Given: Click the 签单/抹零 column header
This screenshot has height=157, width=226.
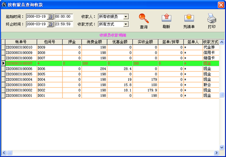Looking at the screenshot, I should coord(171,42).
